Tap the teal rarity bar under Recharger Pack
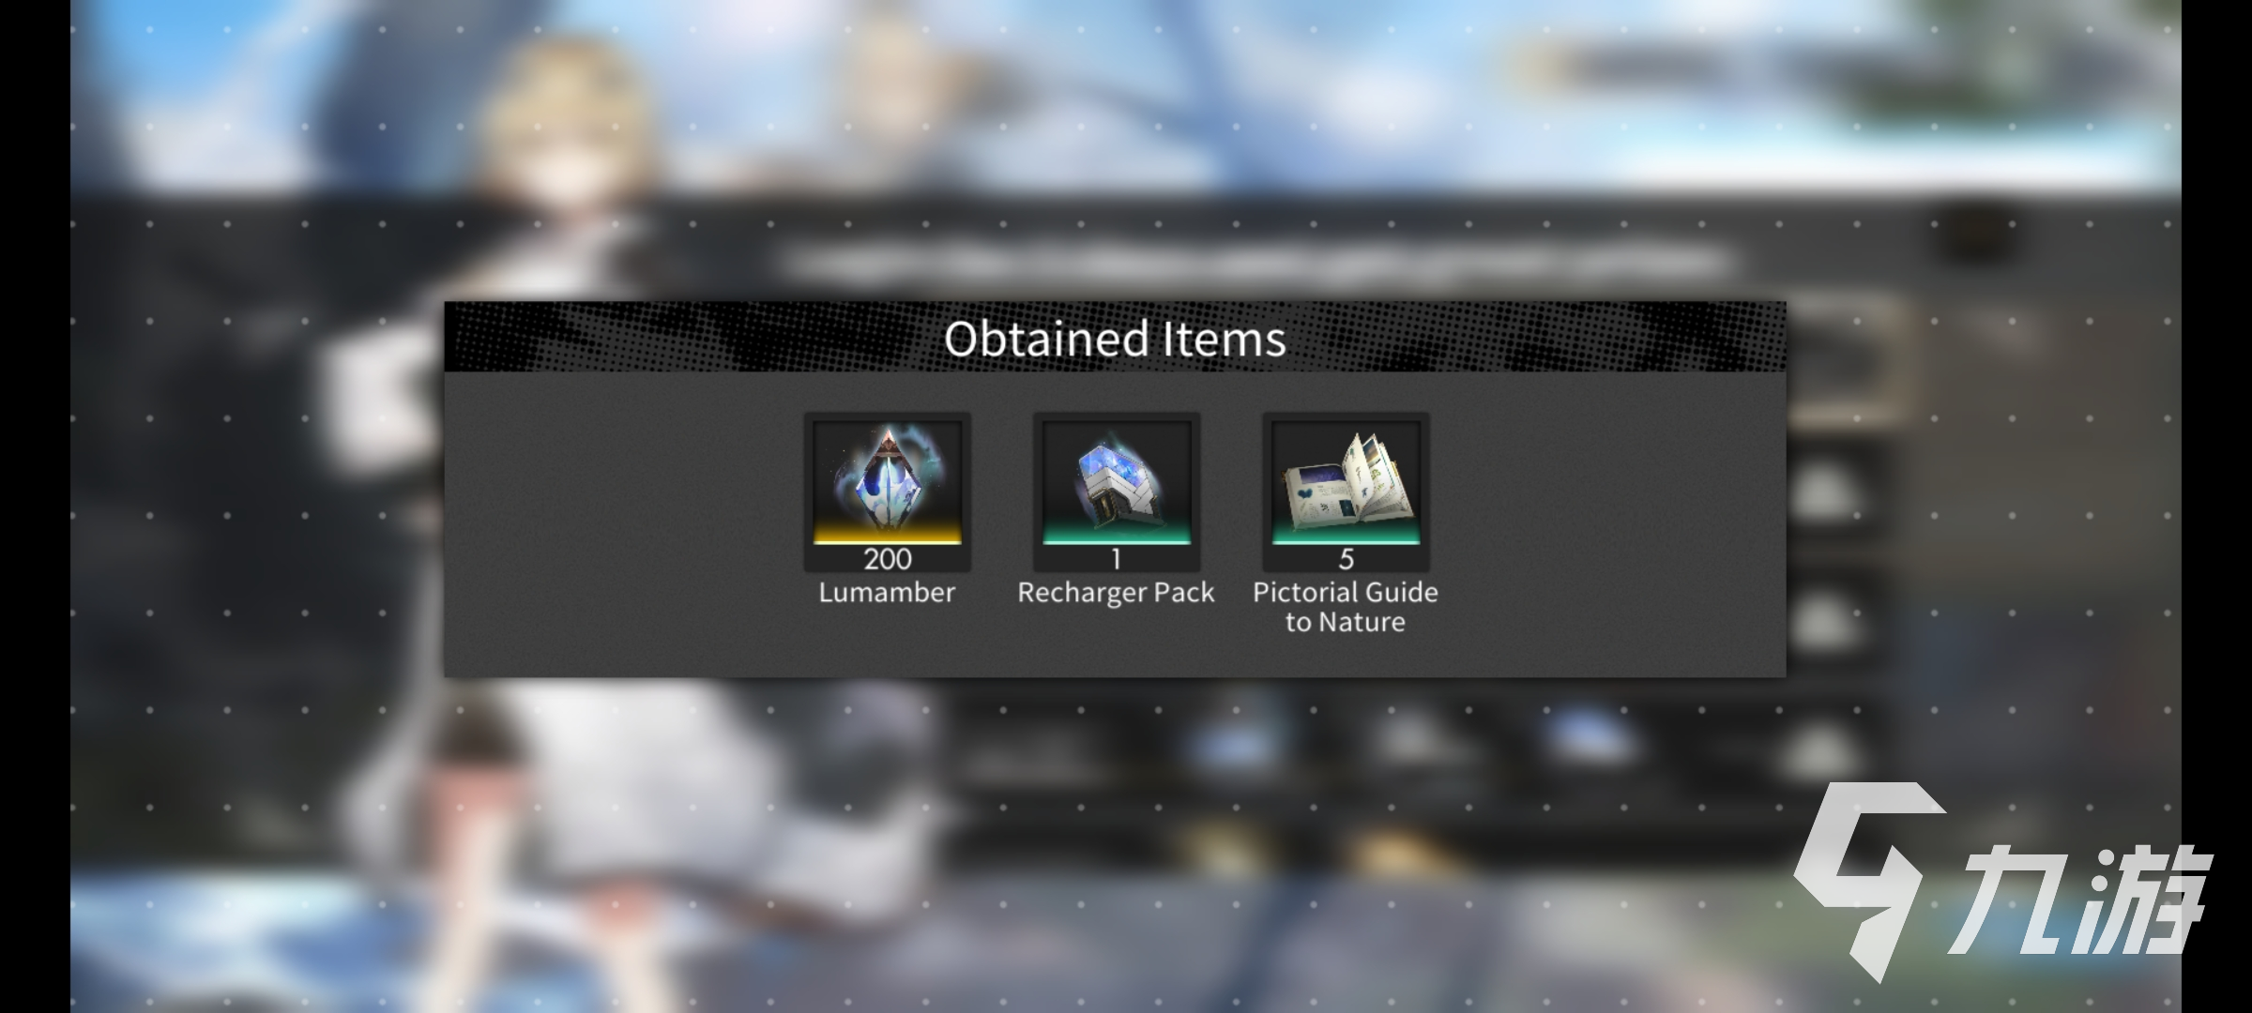 point(1117,537)
